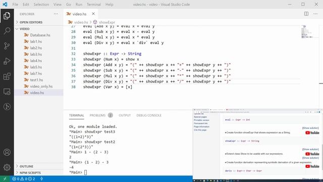Open the Search view in activity bar
Image resolution: width=323 pixels, height=182 pixels.
[7, 31]
